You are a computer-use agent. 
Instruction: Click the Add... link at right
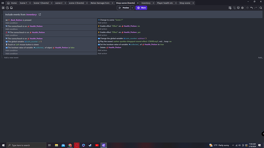click(x=260, y=58)
